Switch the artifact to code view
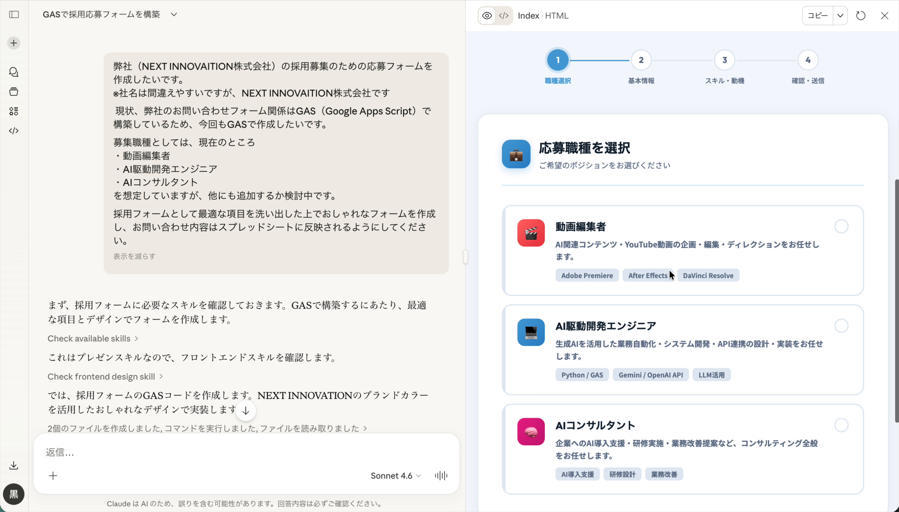The height and width of the screenshot is (512, 899). (503, 15)
